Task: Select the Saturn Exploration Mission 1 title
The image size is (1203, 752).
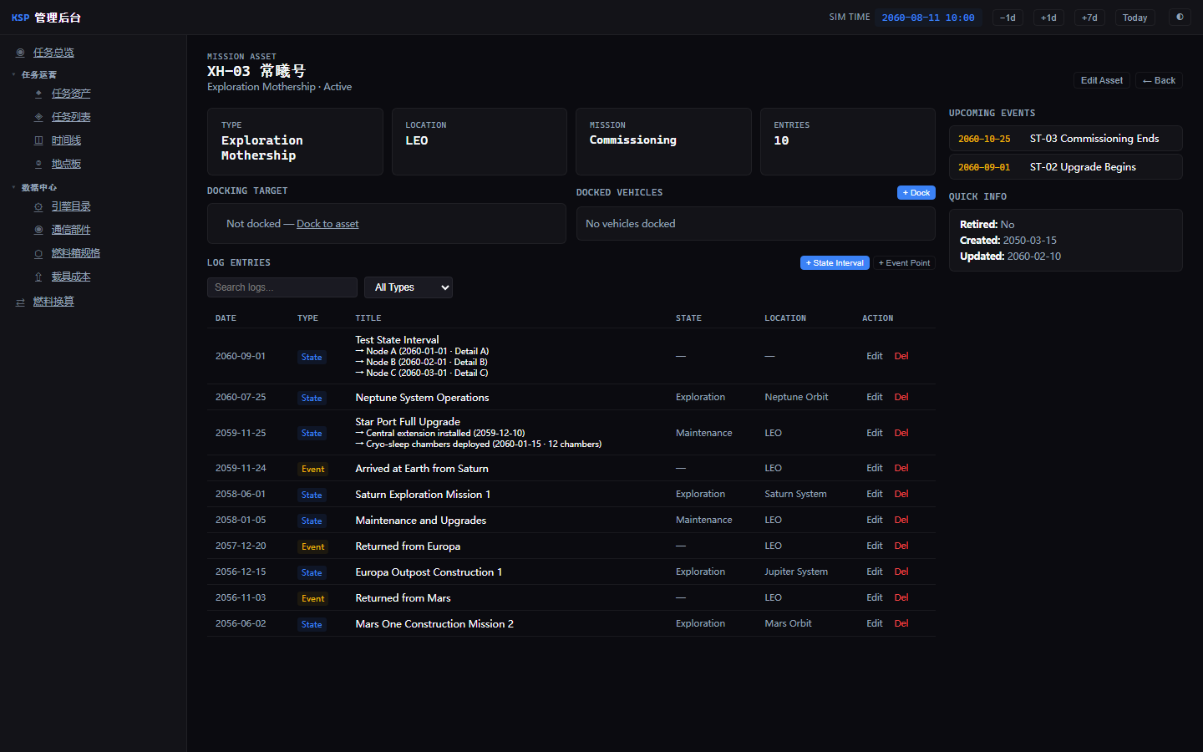Action: [x=423, y=495]
